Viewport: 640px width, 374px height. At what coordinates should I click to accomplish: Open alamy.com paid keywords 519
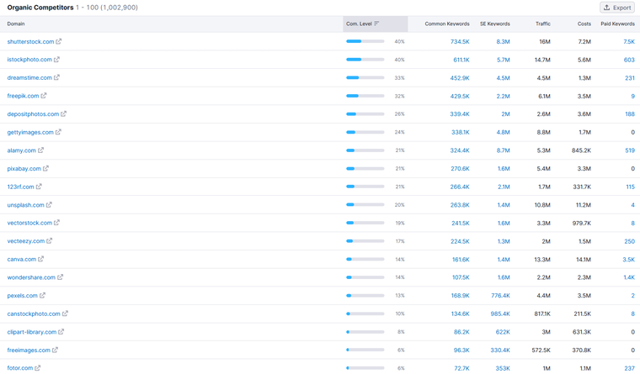tap(630, 150)
